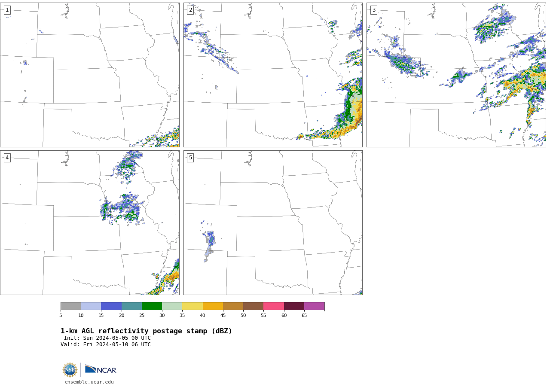
Task: Click the maroon 60-65 dBZ swatch
Action: tap(294, 306)
